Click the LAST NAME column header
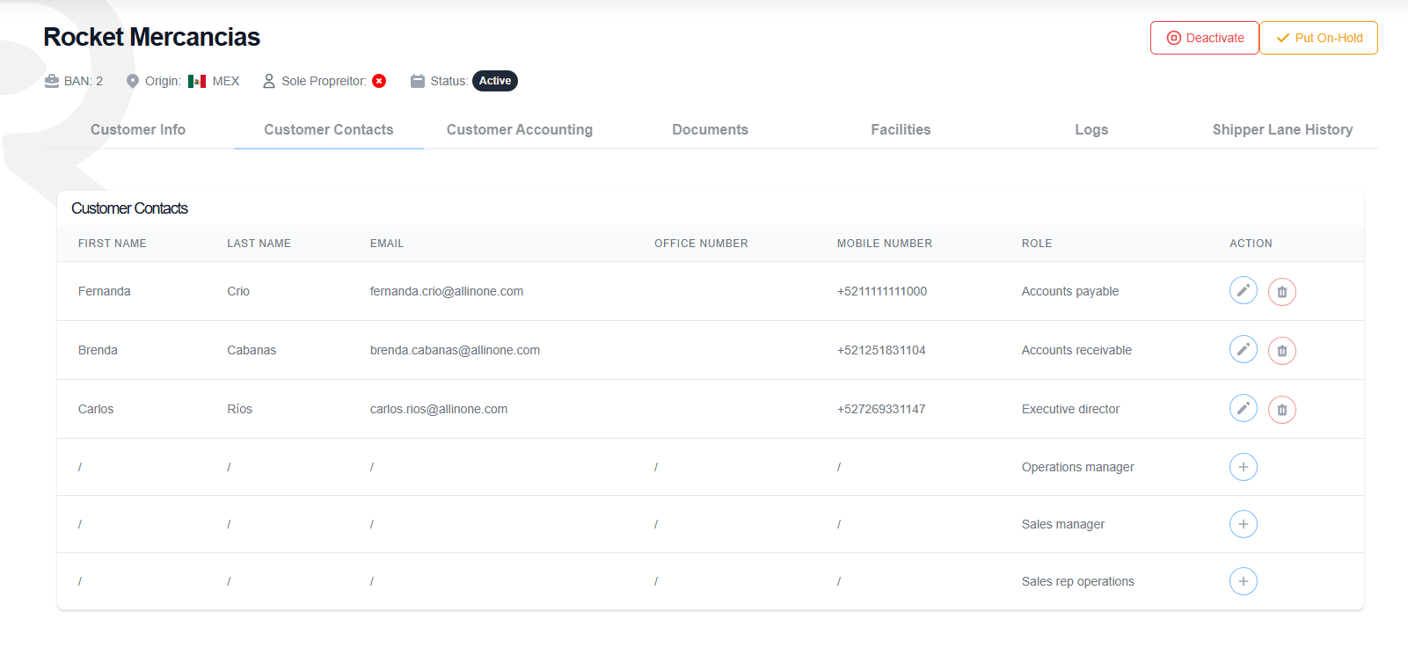 pos(259,244)
